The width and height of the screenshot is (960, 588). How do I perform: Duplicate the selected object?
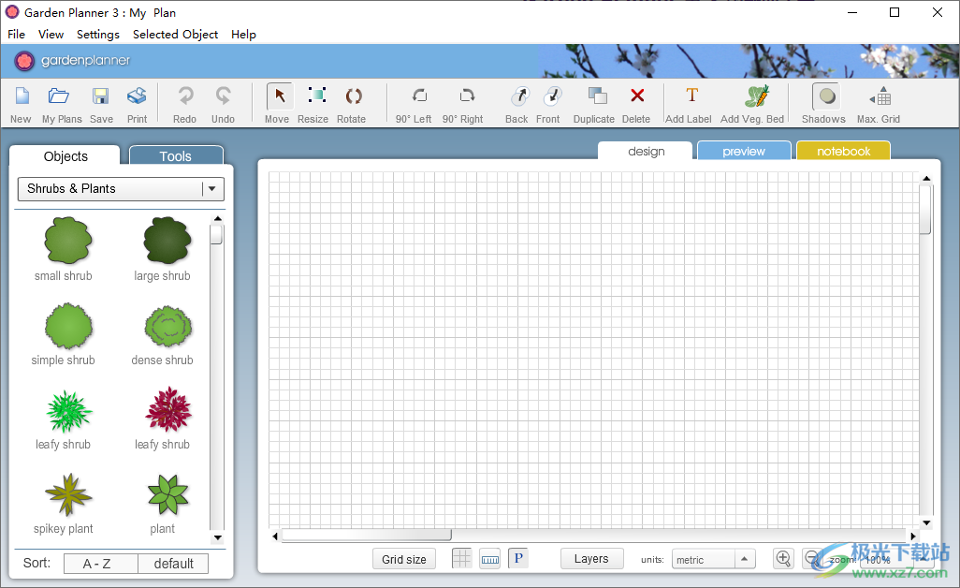pos(597,96)
